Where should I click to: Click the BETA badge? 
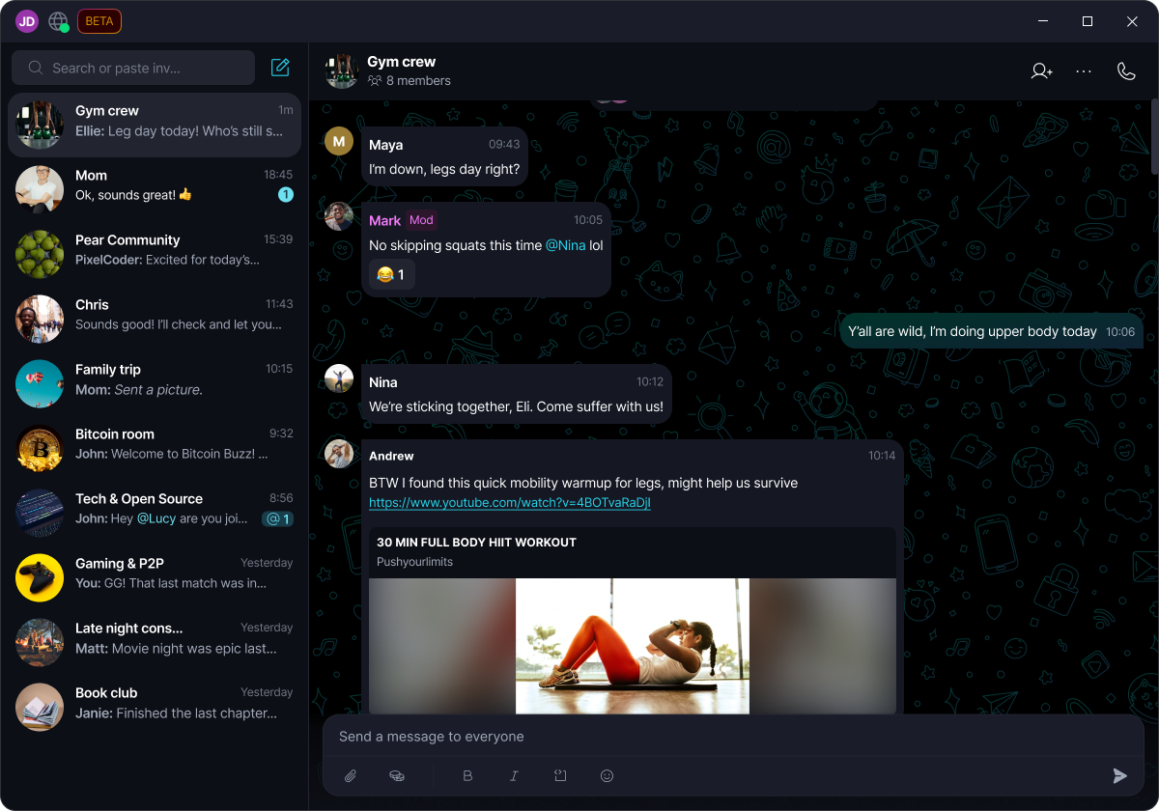99,21
